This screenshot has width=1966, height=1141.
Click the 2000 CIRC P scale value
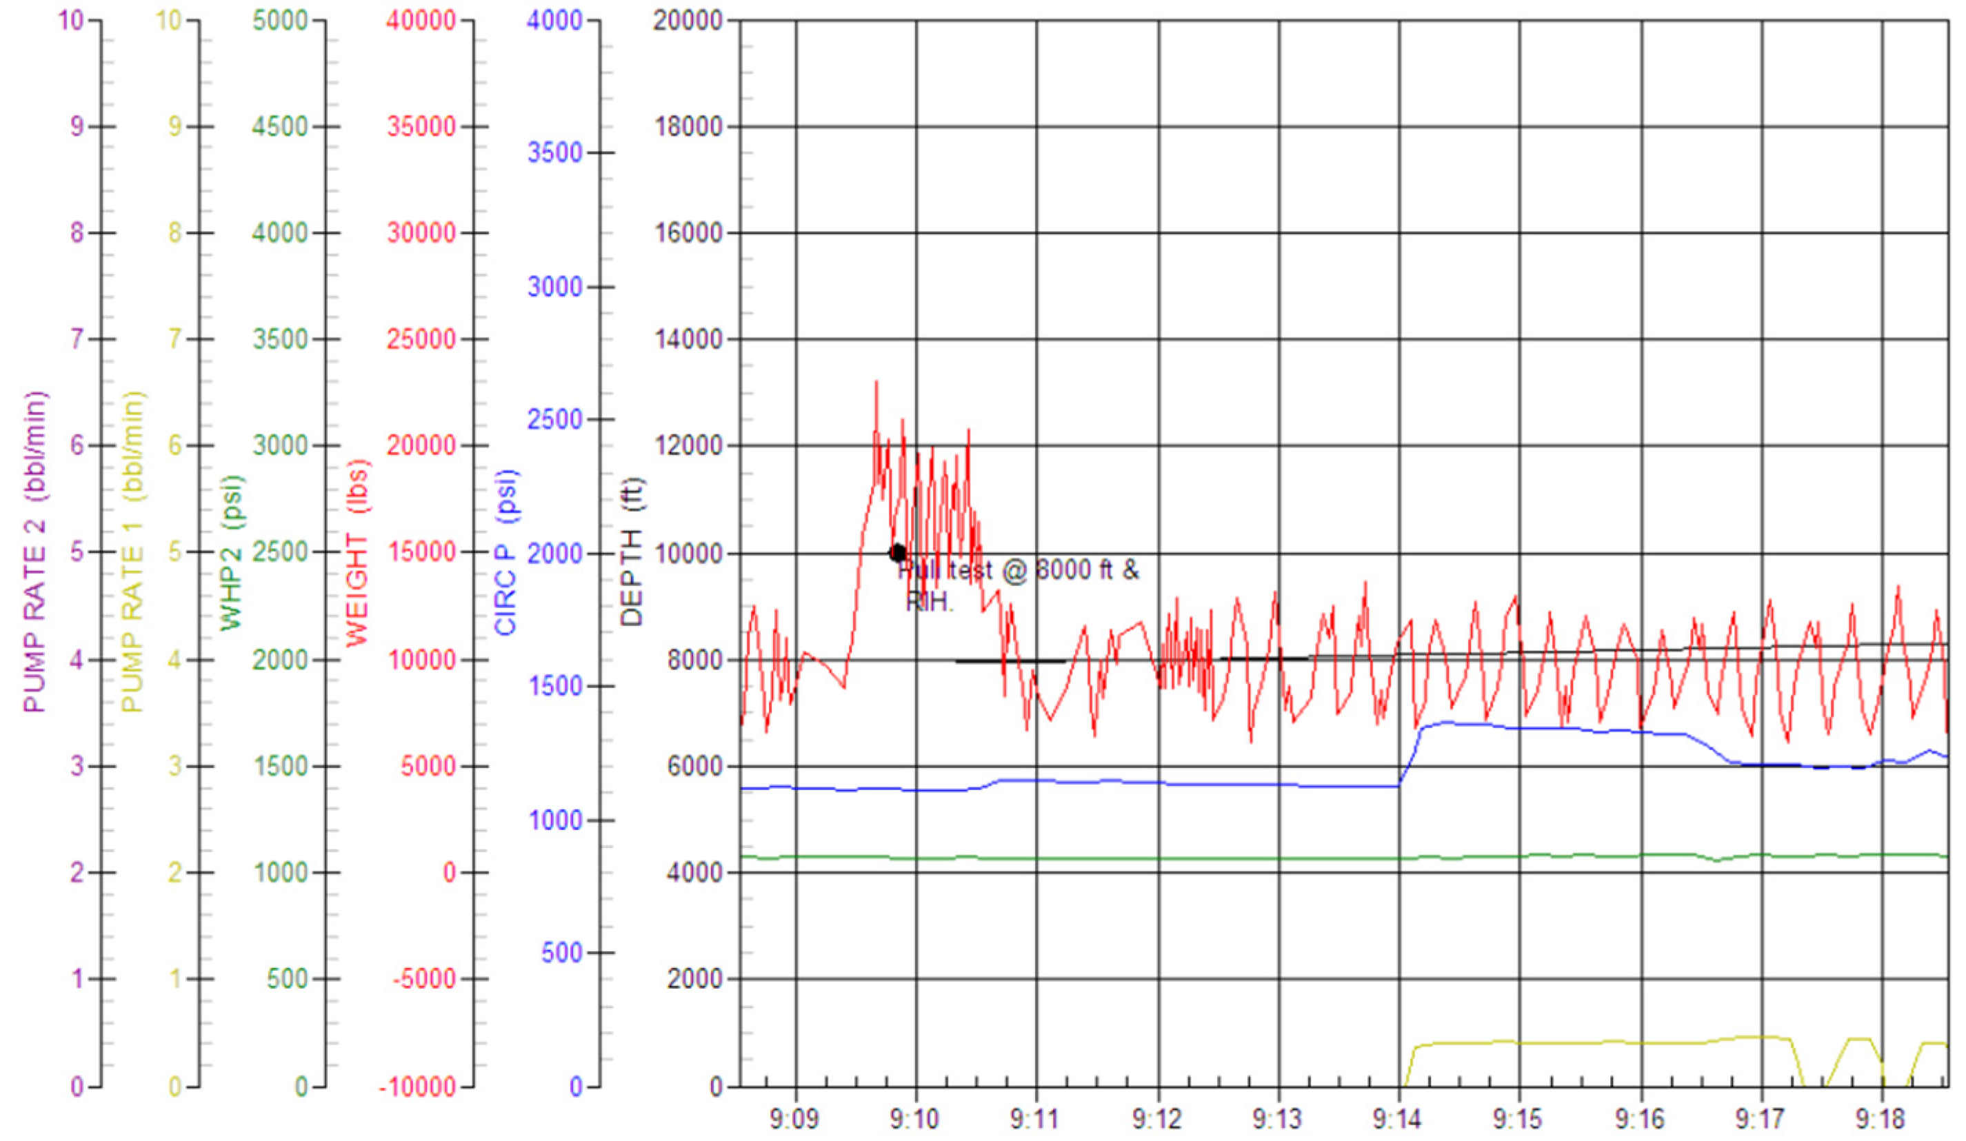click(x=556, y=553)
